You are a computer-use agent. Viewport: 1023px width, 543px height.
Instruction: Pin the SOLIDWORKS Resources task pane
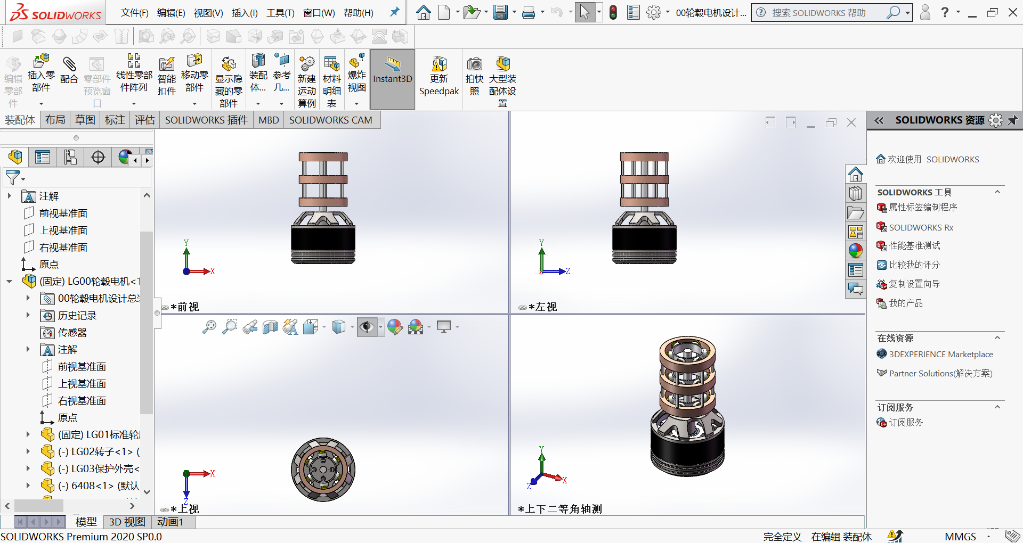[x=1012, y=120]
